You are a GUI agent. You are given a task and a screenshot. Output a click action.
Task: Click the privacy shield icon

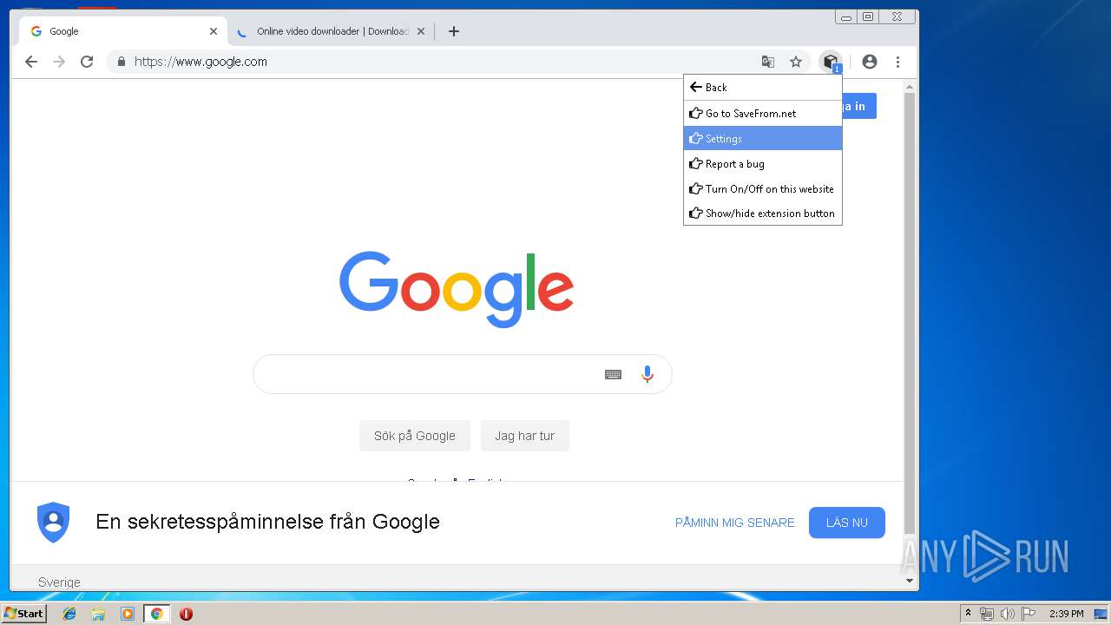pyautogui.click(x=53, y=523)
